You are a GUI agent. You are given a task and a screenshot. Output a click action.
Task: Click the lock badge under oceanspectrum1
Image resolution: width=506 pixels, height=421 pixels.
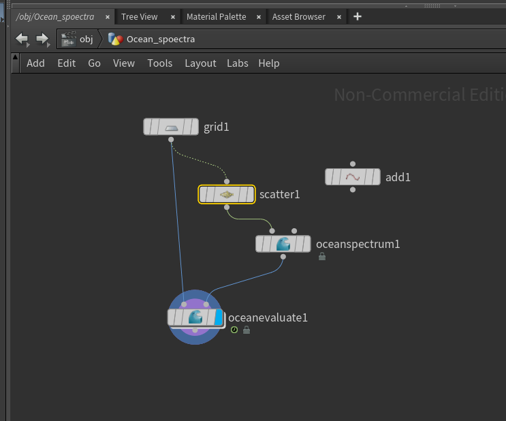(322, 257)
